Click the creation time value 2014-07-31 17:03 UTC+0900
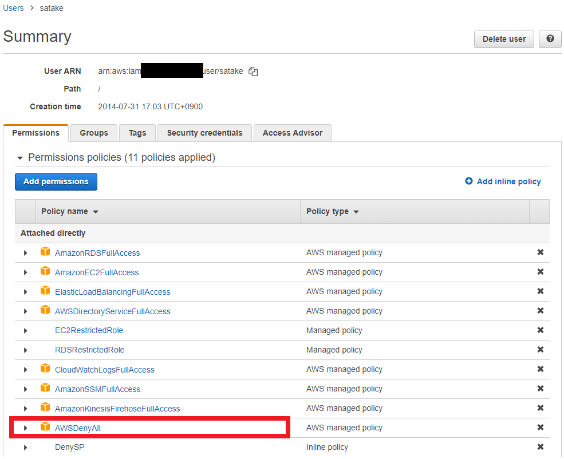The height and width of the screenshot is (459, 564). (x=151, y=107)
